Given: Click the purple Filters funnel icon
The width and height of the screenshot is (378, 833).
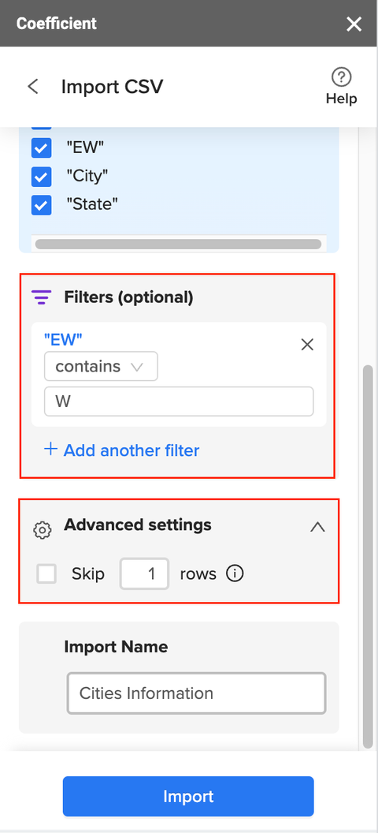Looking at the screenshot, I should click(42, 297).
